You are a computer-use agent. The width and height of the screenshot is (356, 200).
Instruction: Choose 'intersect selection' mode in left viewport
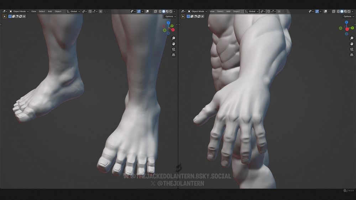click(24, 16)
